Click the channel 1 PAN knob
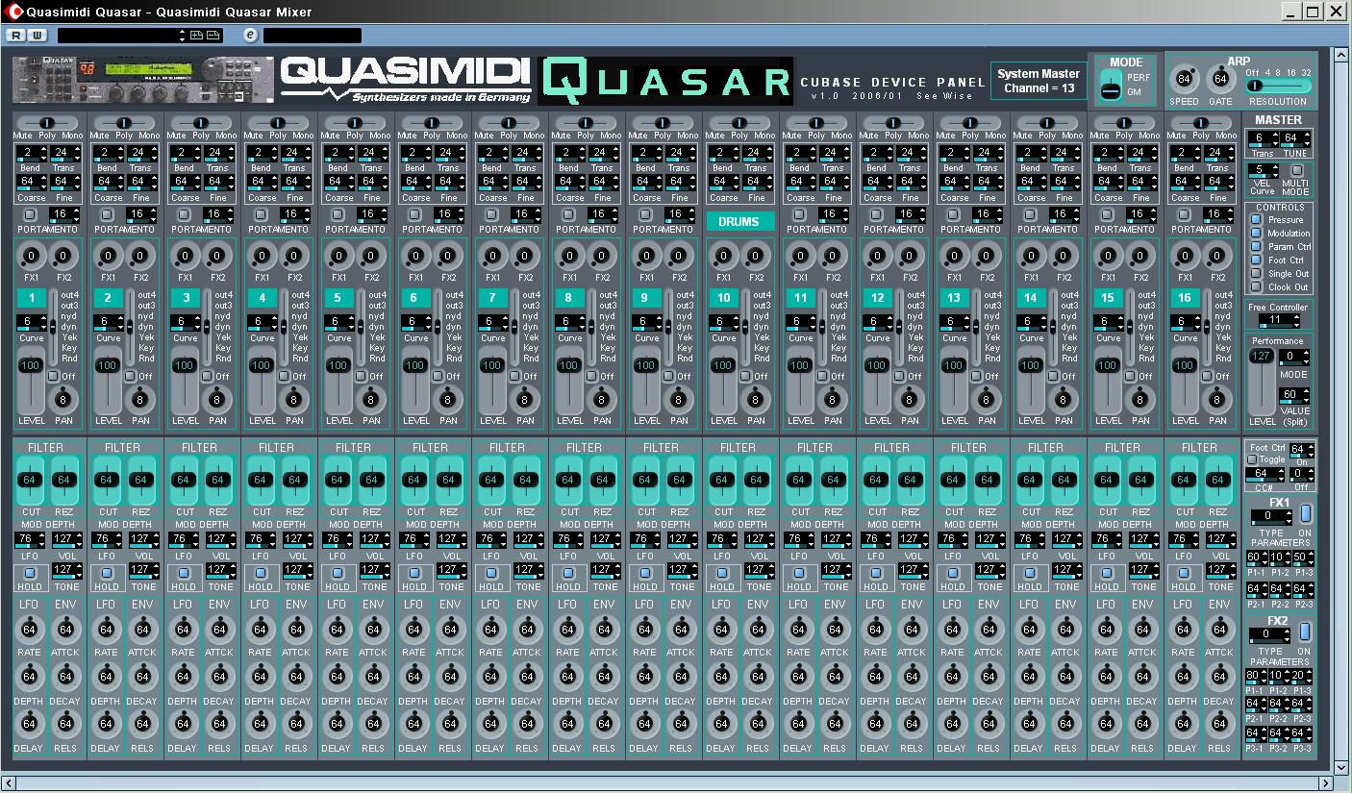 pyautogui.click(x=63, y=399)
